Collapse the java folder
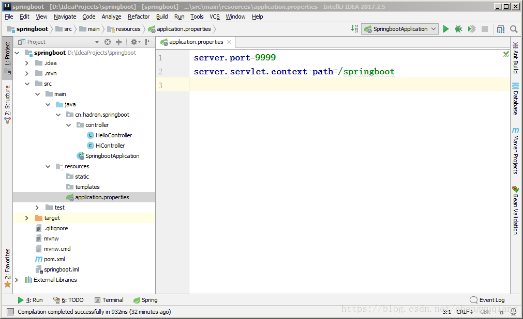Viewport: 523px width, 319px height. (48, 104)
